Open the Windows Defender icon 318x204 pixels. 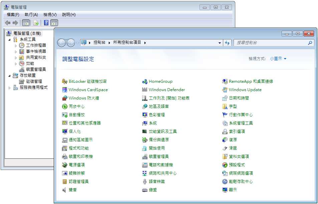coord(144,90)
